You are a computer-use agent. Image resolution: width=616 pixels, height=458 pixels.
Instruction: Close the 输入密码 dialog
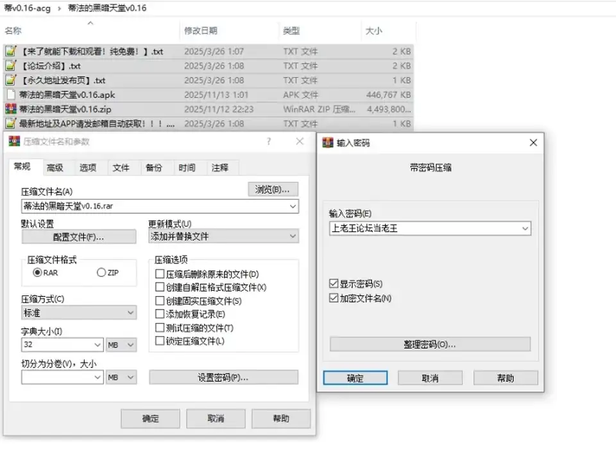point(533,143)
